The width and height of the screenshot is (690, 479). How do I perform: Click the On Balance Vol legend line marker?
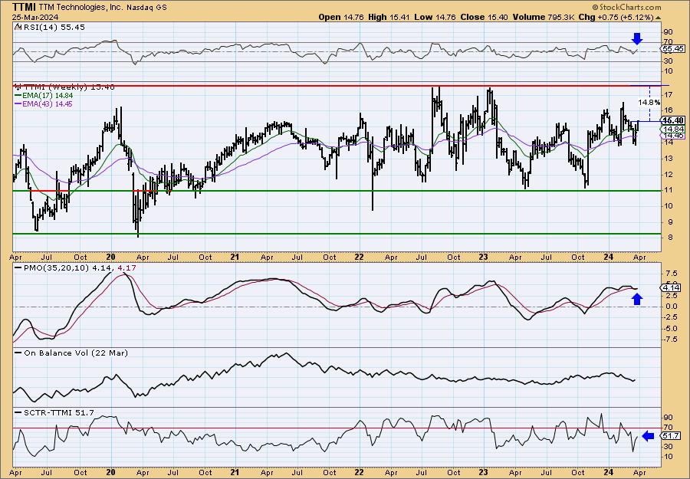[x=18, y=353]
